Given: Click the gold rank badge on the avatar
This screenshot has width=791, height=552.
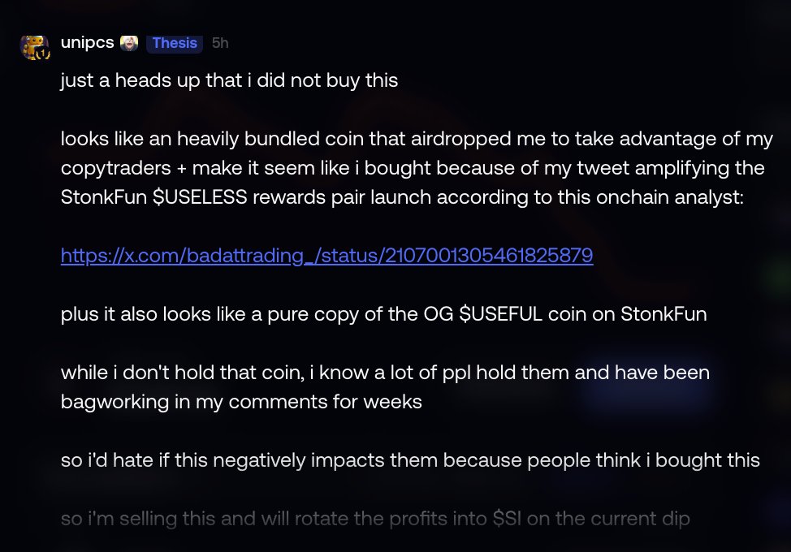Looking at the screenshot, I should [44, 53].
